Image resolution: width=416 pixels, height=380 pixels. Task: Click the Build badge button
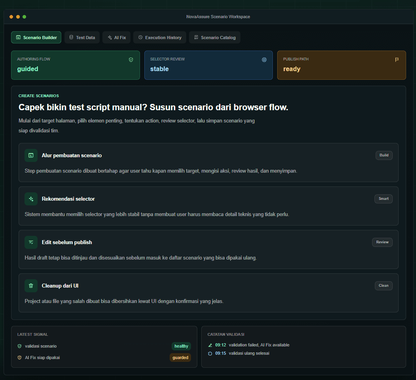[x=384, y=155]
